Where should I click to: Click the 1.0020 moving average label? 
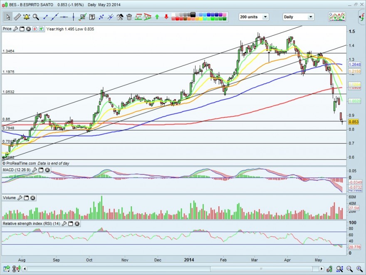coord(355,101)
